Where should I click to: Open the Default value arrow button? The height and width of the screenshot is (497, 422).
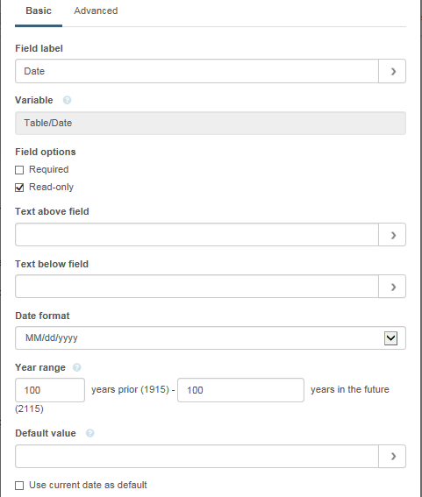392,456
